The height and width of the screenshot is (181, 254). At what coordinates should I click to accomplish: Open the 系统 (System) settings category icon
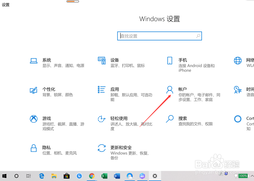click(x=34, y=61)
